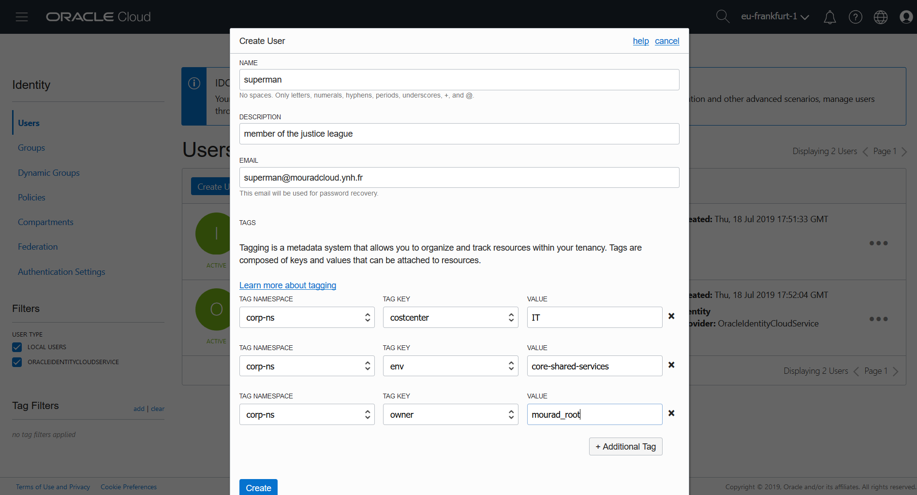Click the info icon in the IDCS banner
The image size is (917, 495).
coord(194,83)
